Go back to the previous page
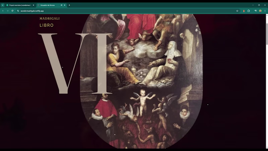Viewport: 268px width, 151px height. tap(3, 11)
